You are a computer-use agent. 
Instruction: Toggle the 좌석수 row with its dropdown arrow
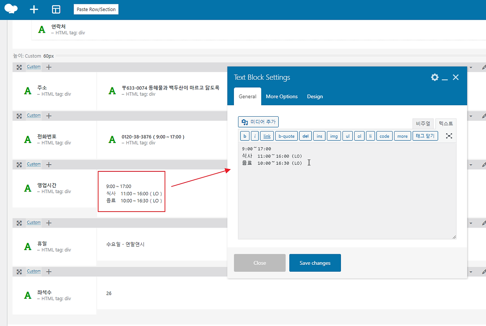pos(471,272)
